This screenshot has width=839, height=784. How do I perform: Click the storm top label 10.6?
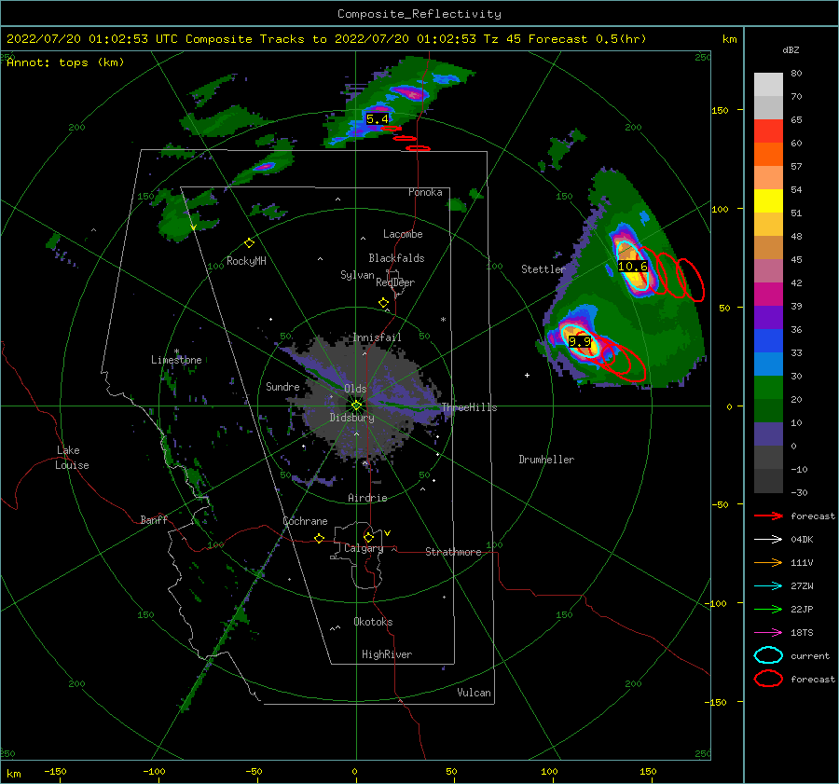632,266
